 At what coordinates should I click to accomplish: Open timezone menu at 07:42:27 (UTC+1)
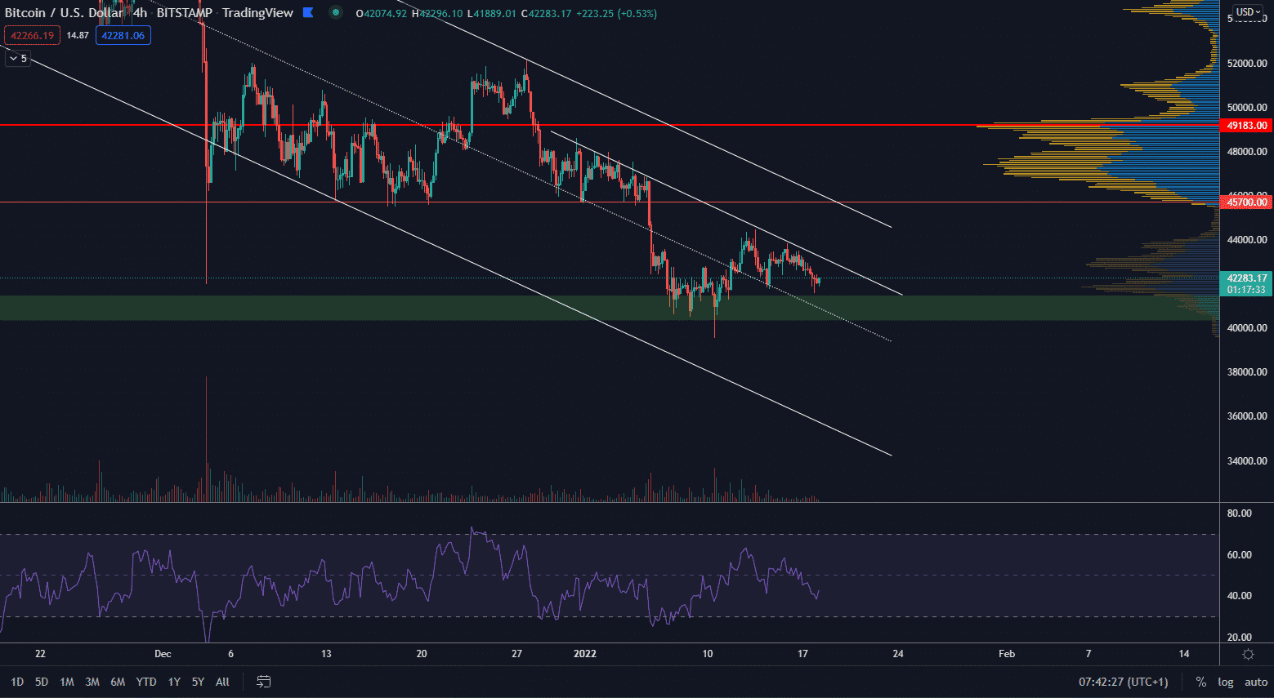[x=1124, y=682]
